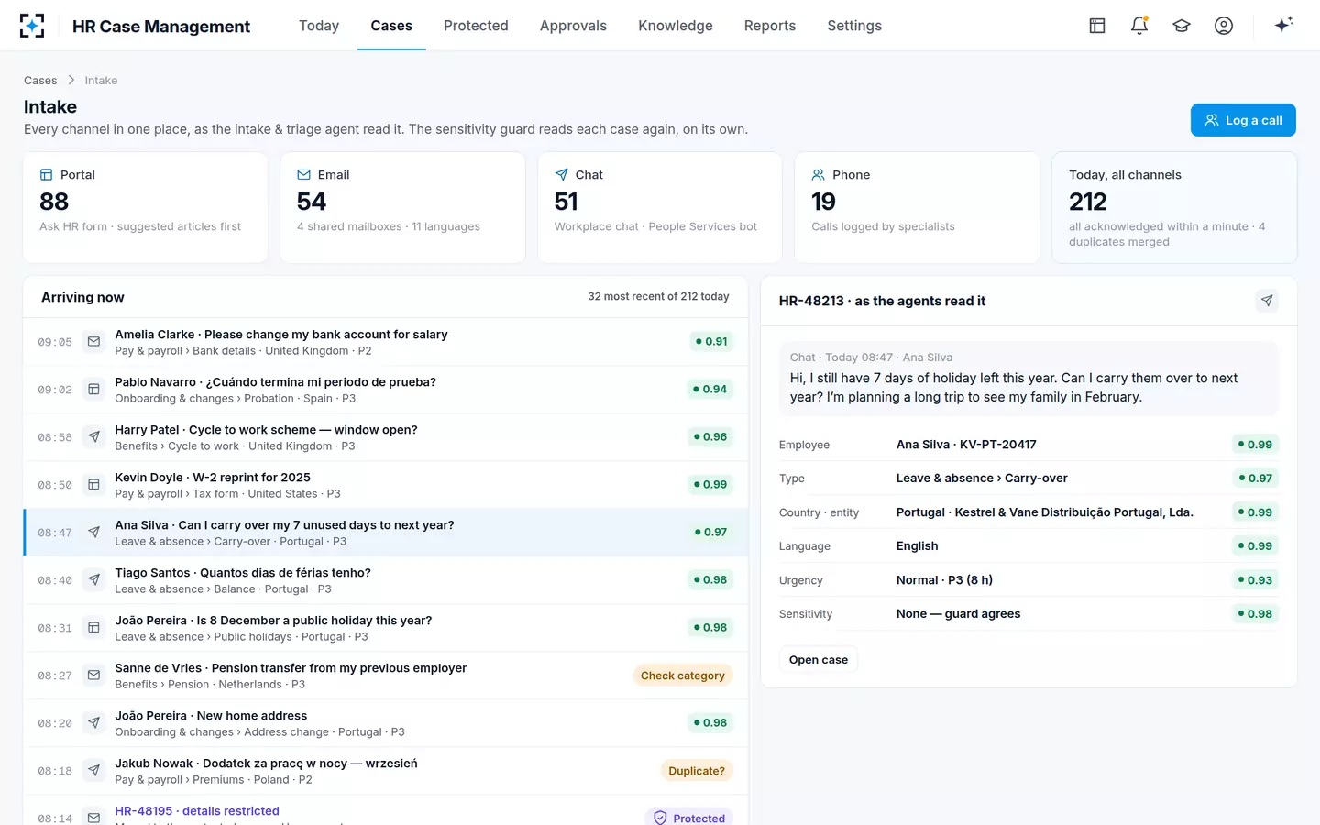
Task: Click the Ana Silva KV-PT-20417 employee value
Action: pyautogui.click(x=966, y=445)
